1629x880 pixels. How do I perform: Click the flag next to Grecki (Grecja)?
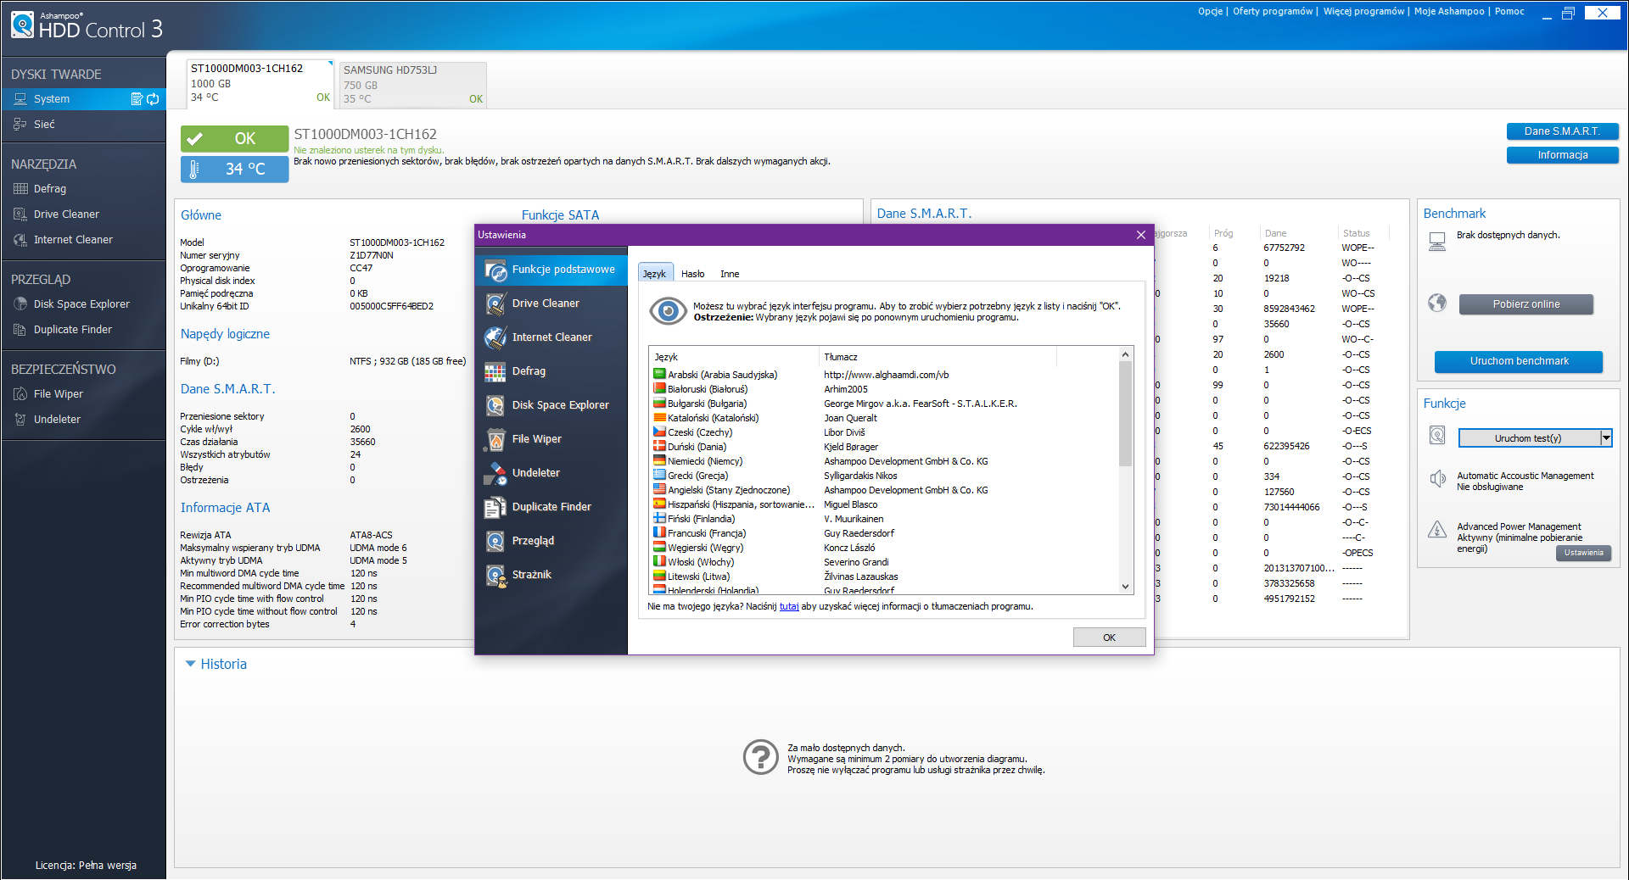tap(659, 476)
